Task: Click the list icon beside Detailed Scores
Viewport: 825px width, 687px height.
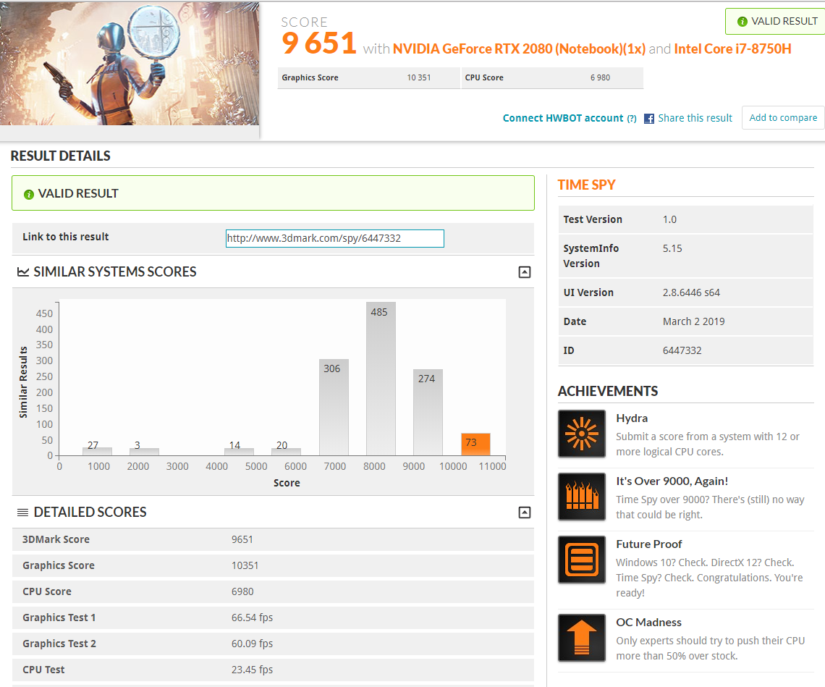Action: 22,513
